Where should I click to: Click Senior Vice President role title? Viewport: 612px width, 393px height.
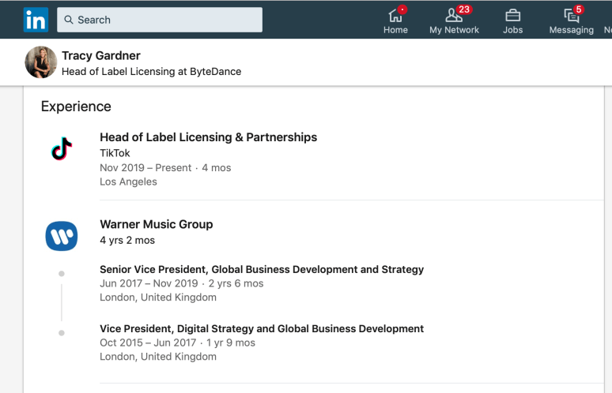click(x=262, y=269)
